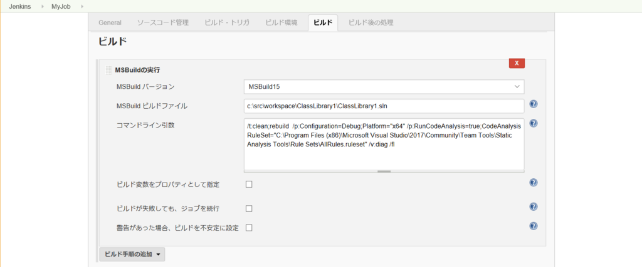Open the ビルド後の処理 tab
642x267 pixels.
pyautogui.click(x=371, y=23)
